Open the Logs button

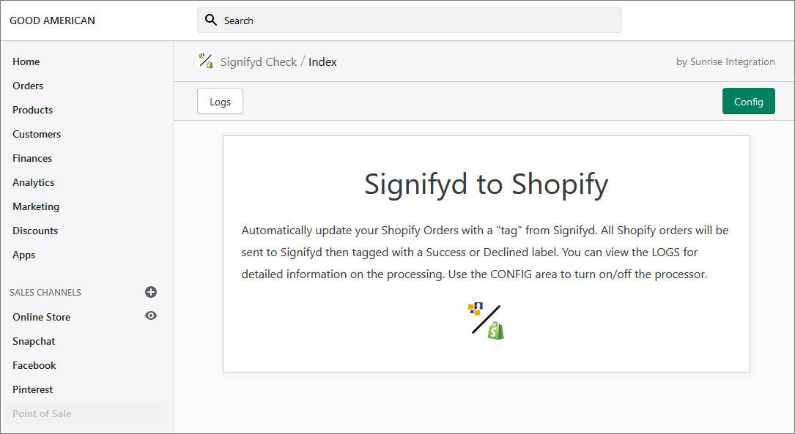pyautogui.click(x=220, y=101)
